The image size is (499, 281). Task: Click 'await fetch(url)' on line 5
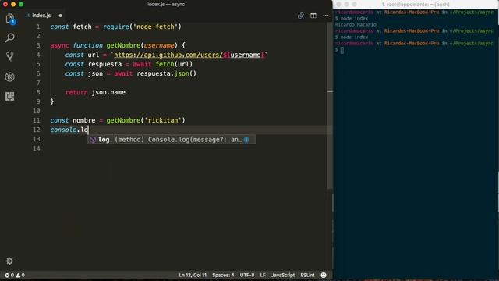click(163, 64)
